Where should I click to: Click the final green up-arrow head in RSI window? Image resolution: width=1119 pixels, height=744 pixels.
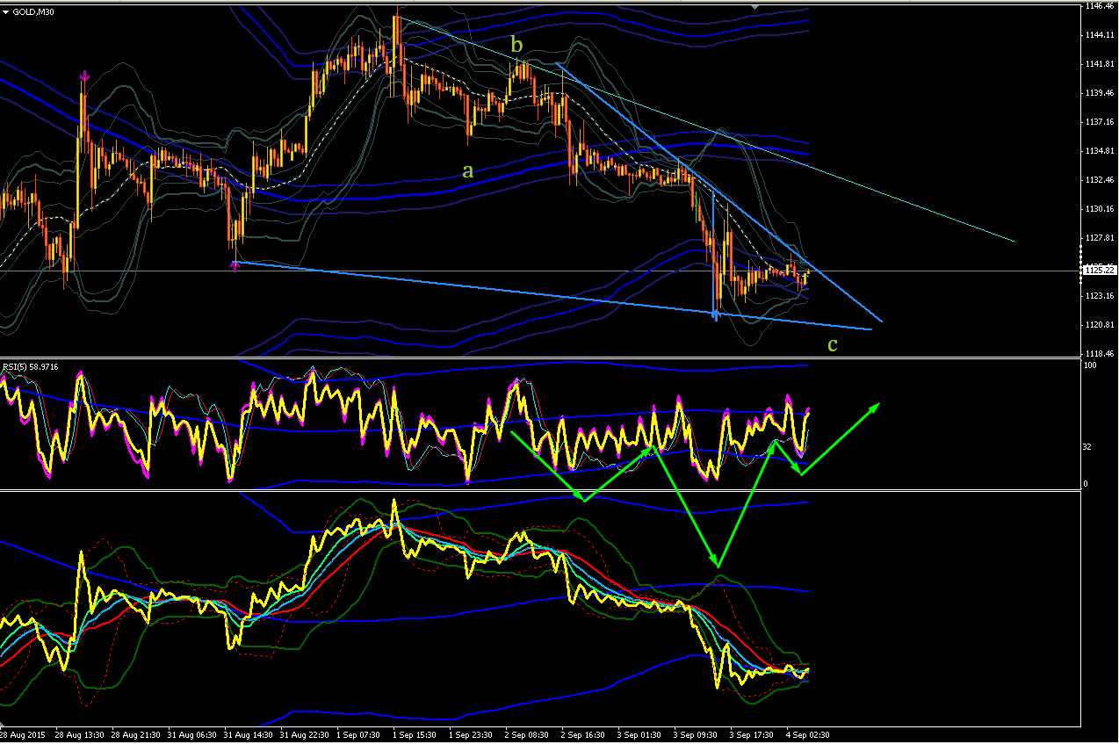872,407
